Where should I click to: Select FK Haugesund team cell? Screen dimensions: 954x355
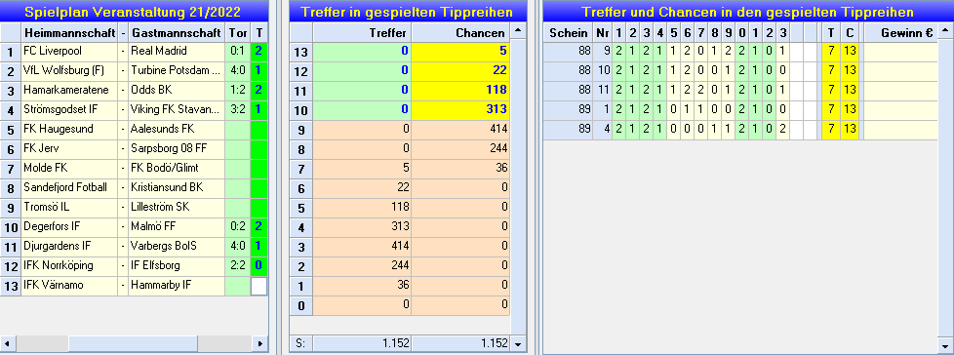point(69,130)
